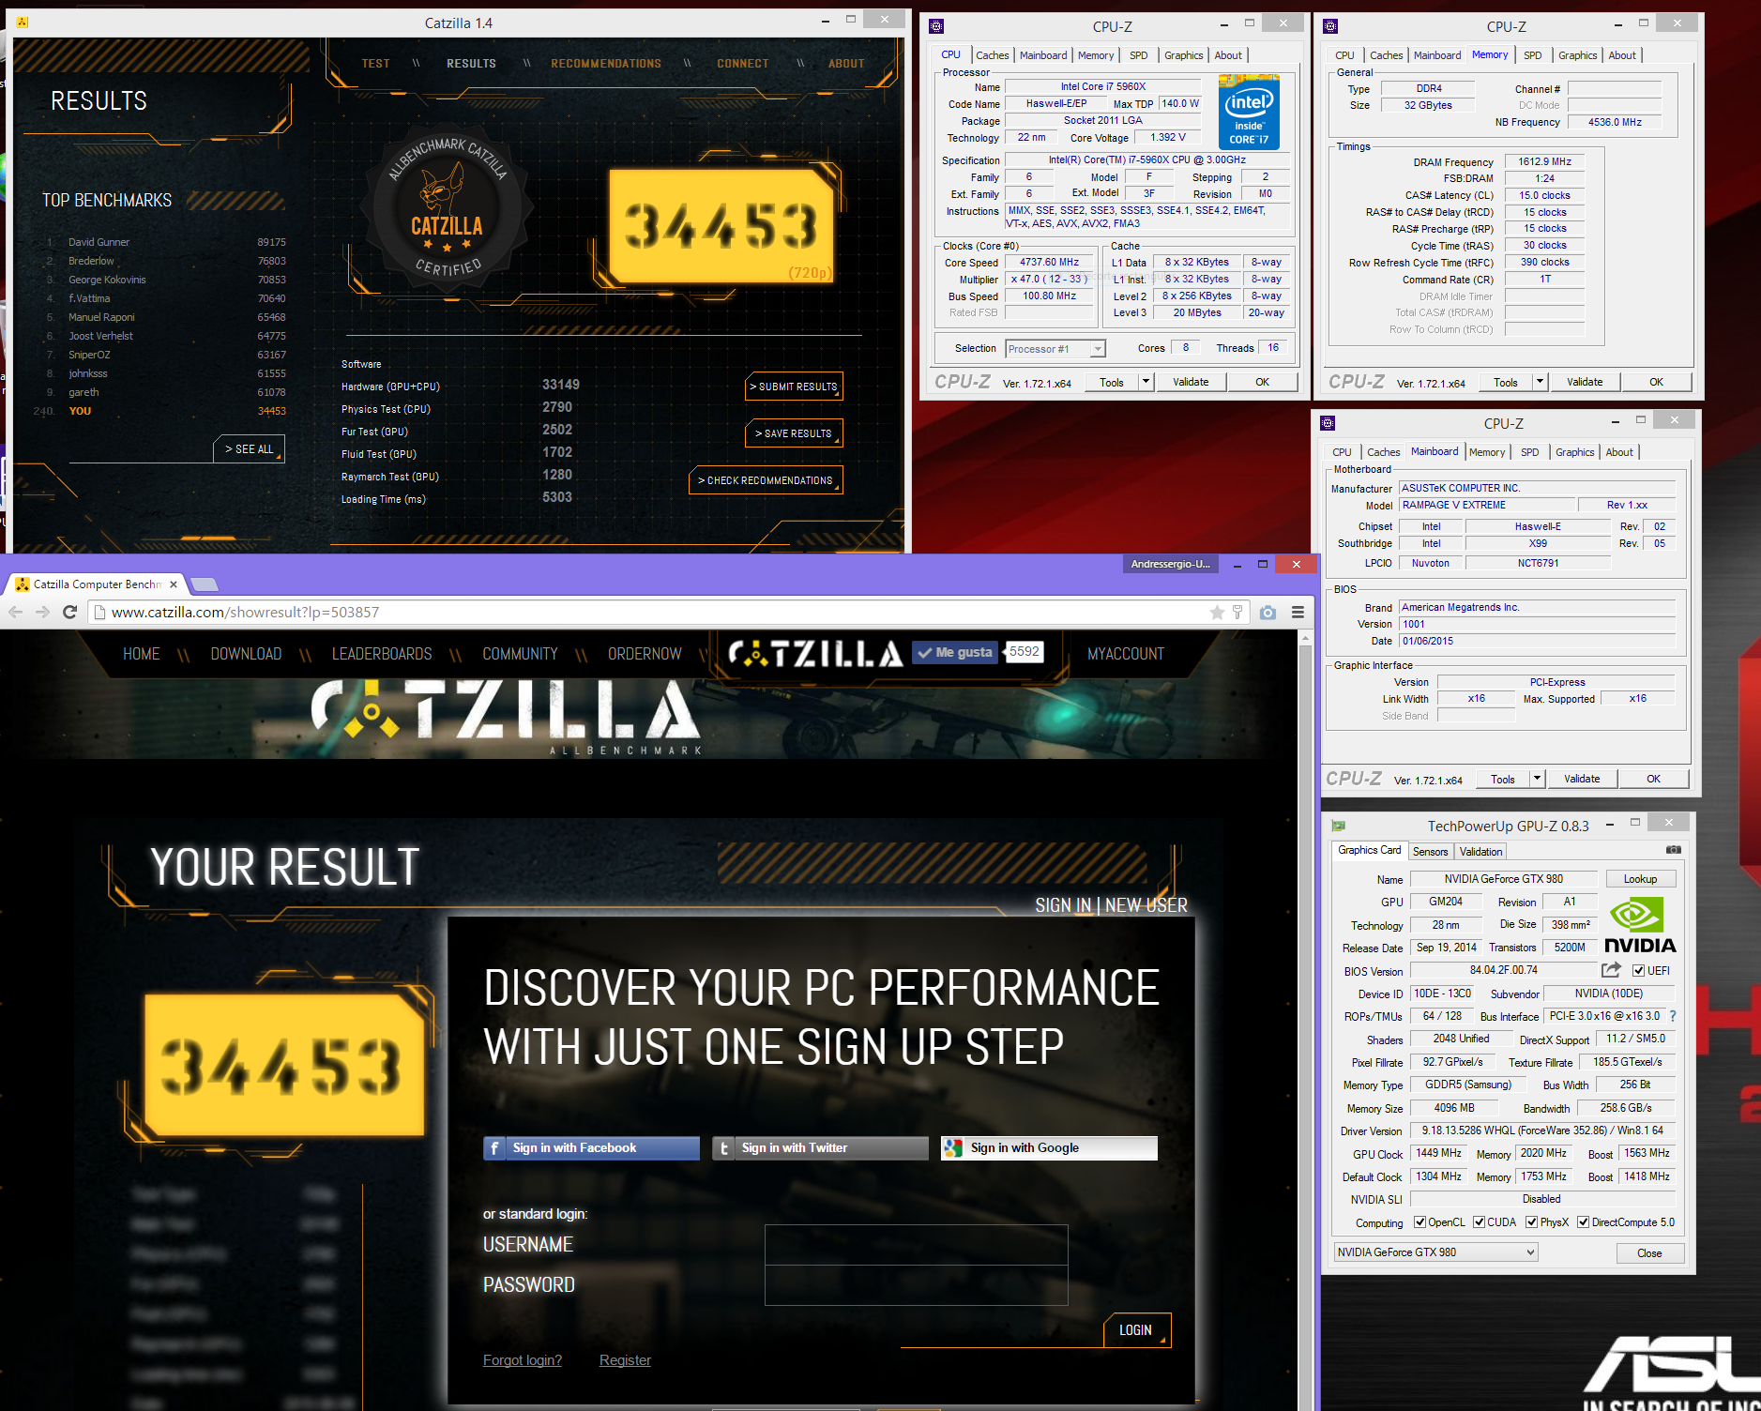Click the GPU-Z screenshot camera icon
1761x1411 pixels.
[1673, 850]
